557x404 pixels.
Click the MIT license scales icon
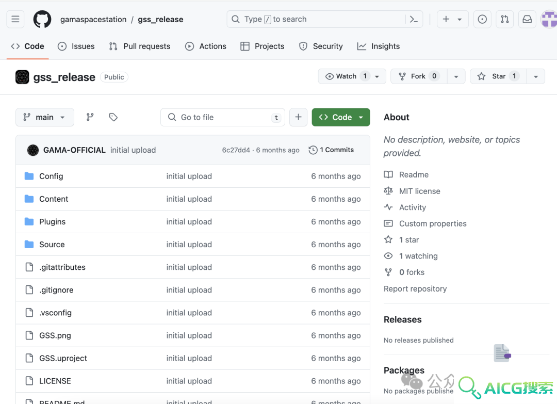pyautogui.click(x=388, y=191)
